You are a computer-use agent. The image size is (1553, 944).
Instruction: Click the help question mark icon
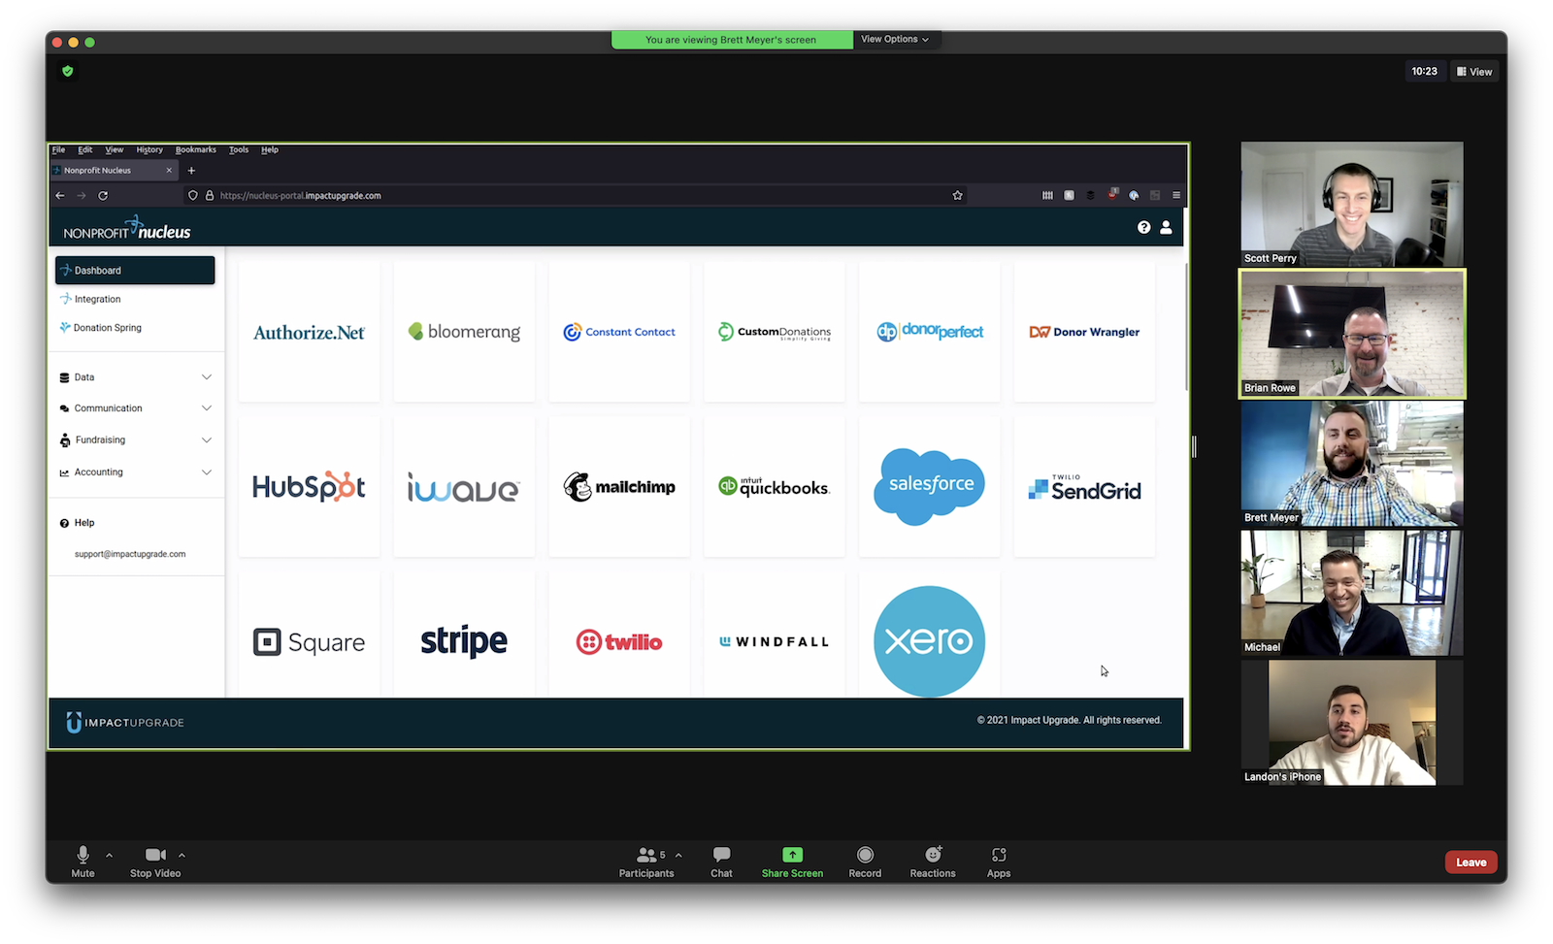(x=1143, y=227)
